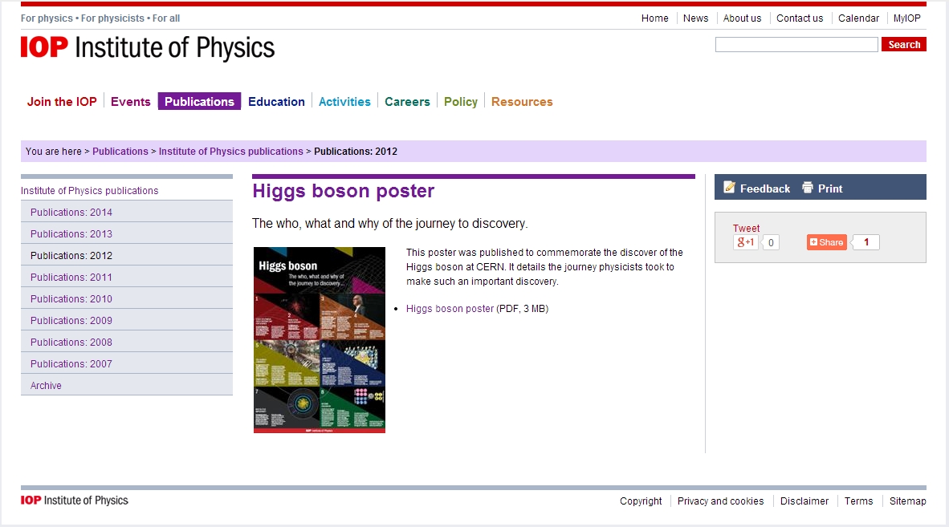Open the Higgs boson poster thumbnail
The image size is (949, 527).
point(319,339)
